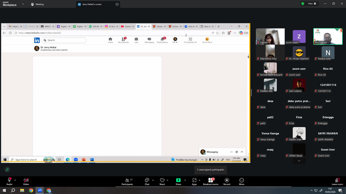Add page to favorites star icon
Image resolution: width=346 pixels, height=194 pixels.
(x=217, y=33)
